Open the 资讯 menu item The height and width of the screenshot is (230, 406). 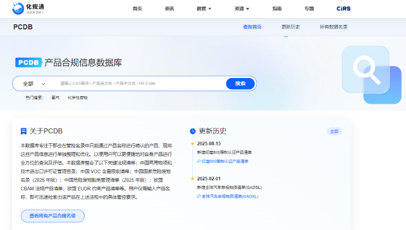[170, 9]
